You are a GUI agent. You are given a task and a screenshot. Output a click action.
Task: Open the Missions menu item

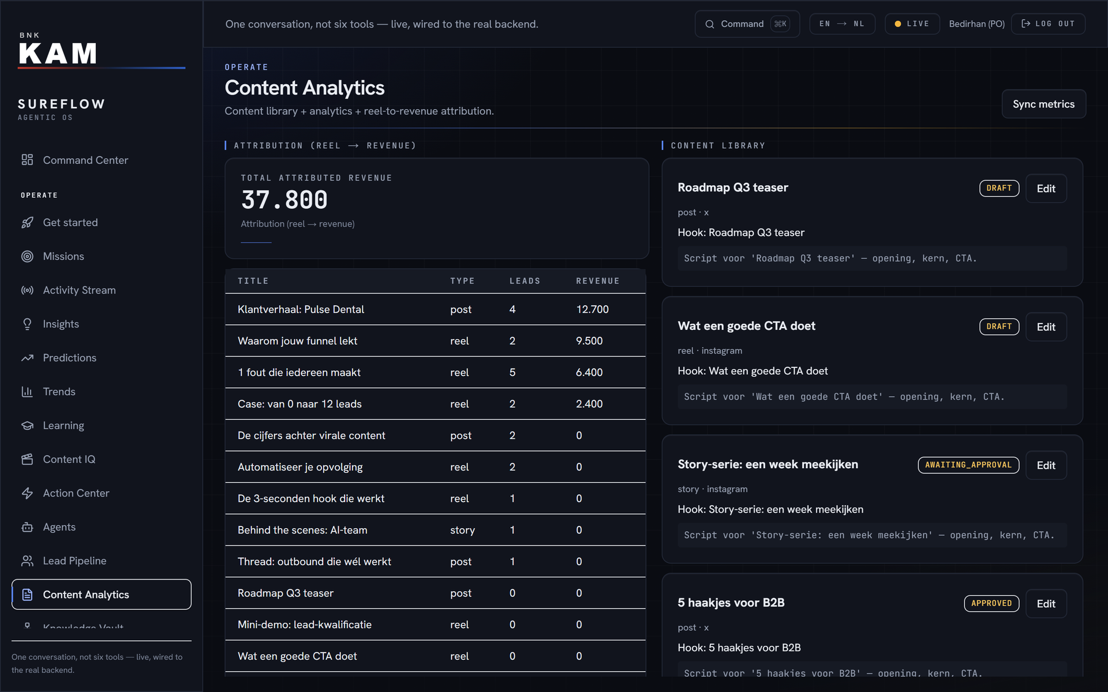tap(102, 257)
